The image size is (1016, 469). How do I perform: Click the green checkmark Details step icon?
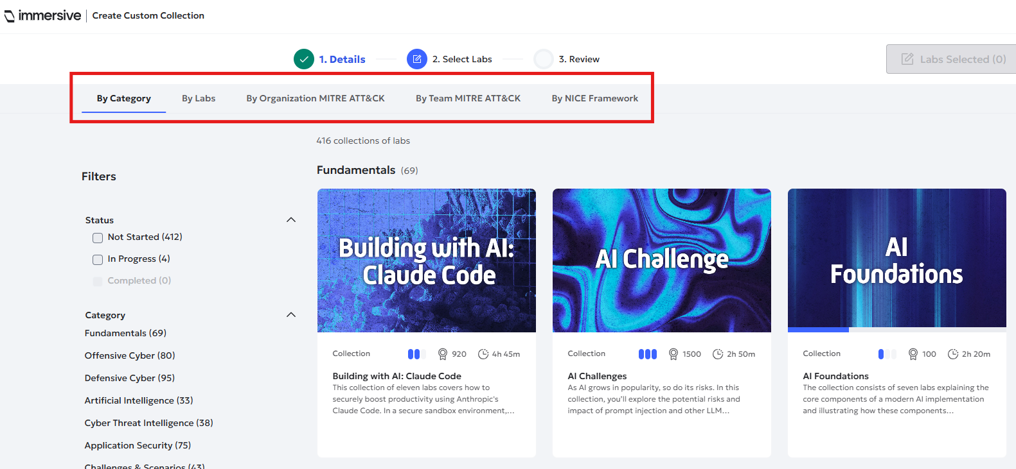click(304, 59)
